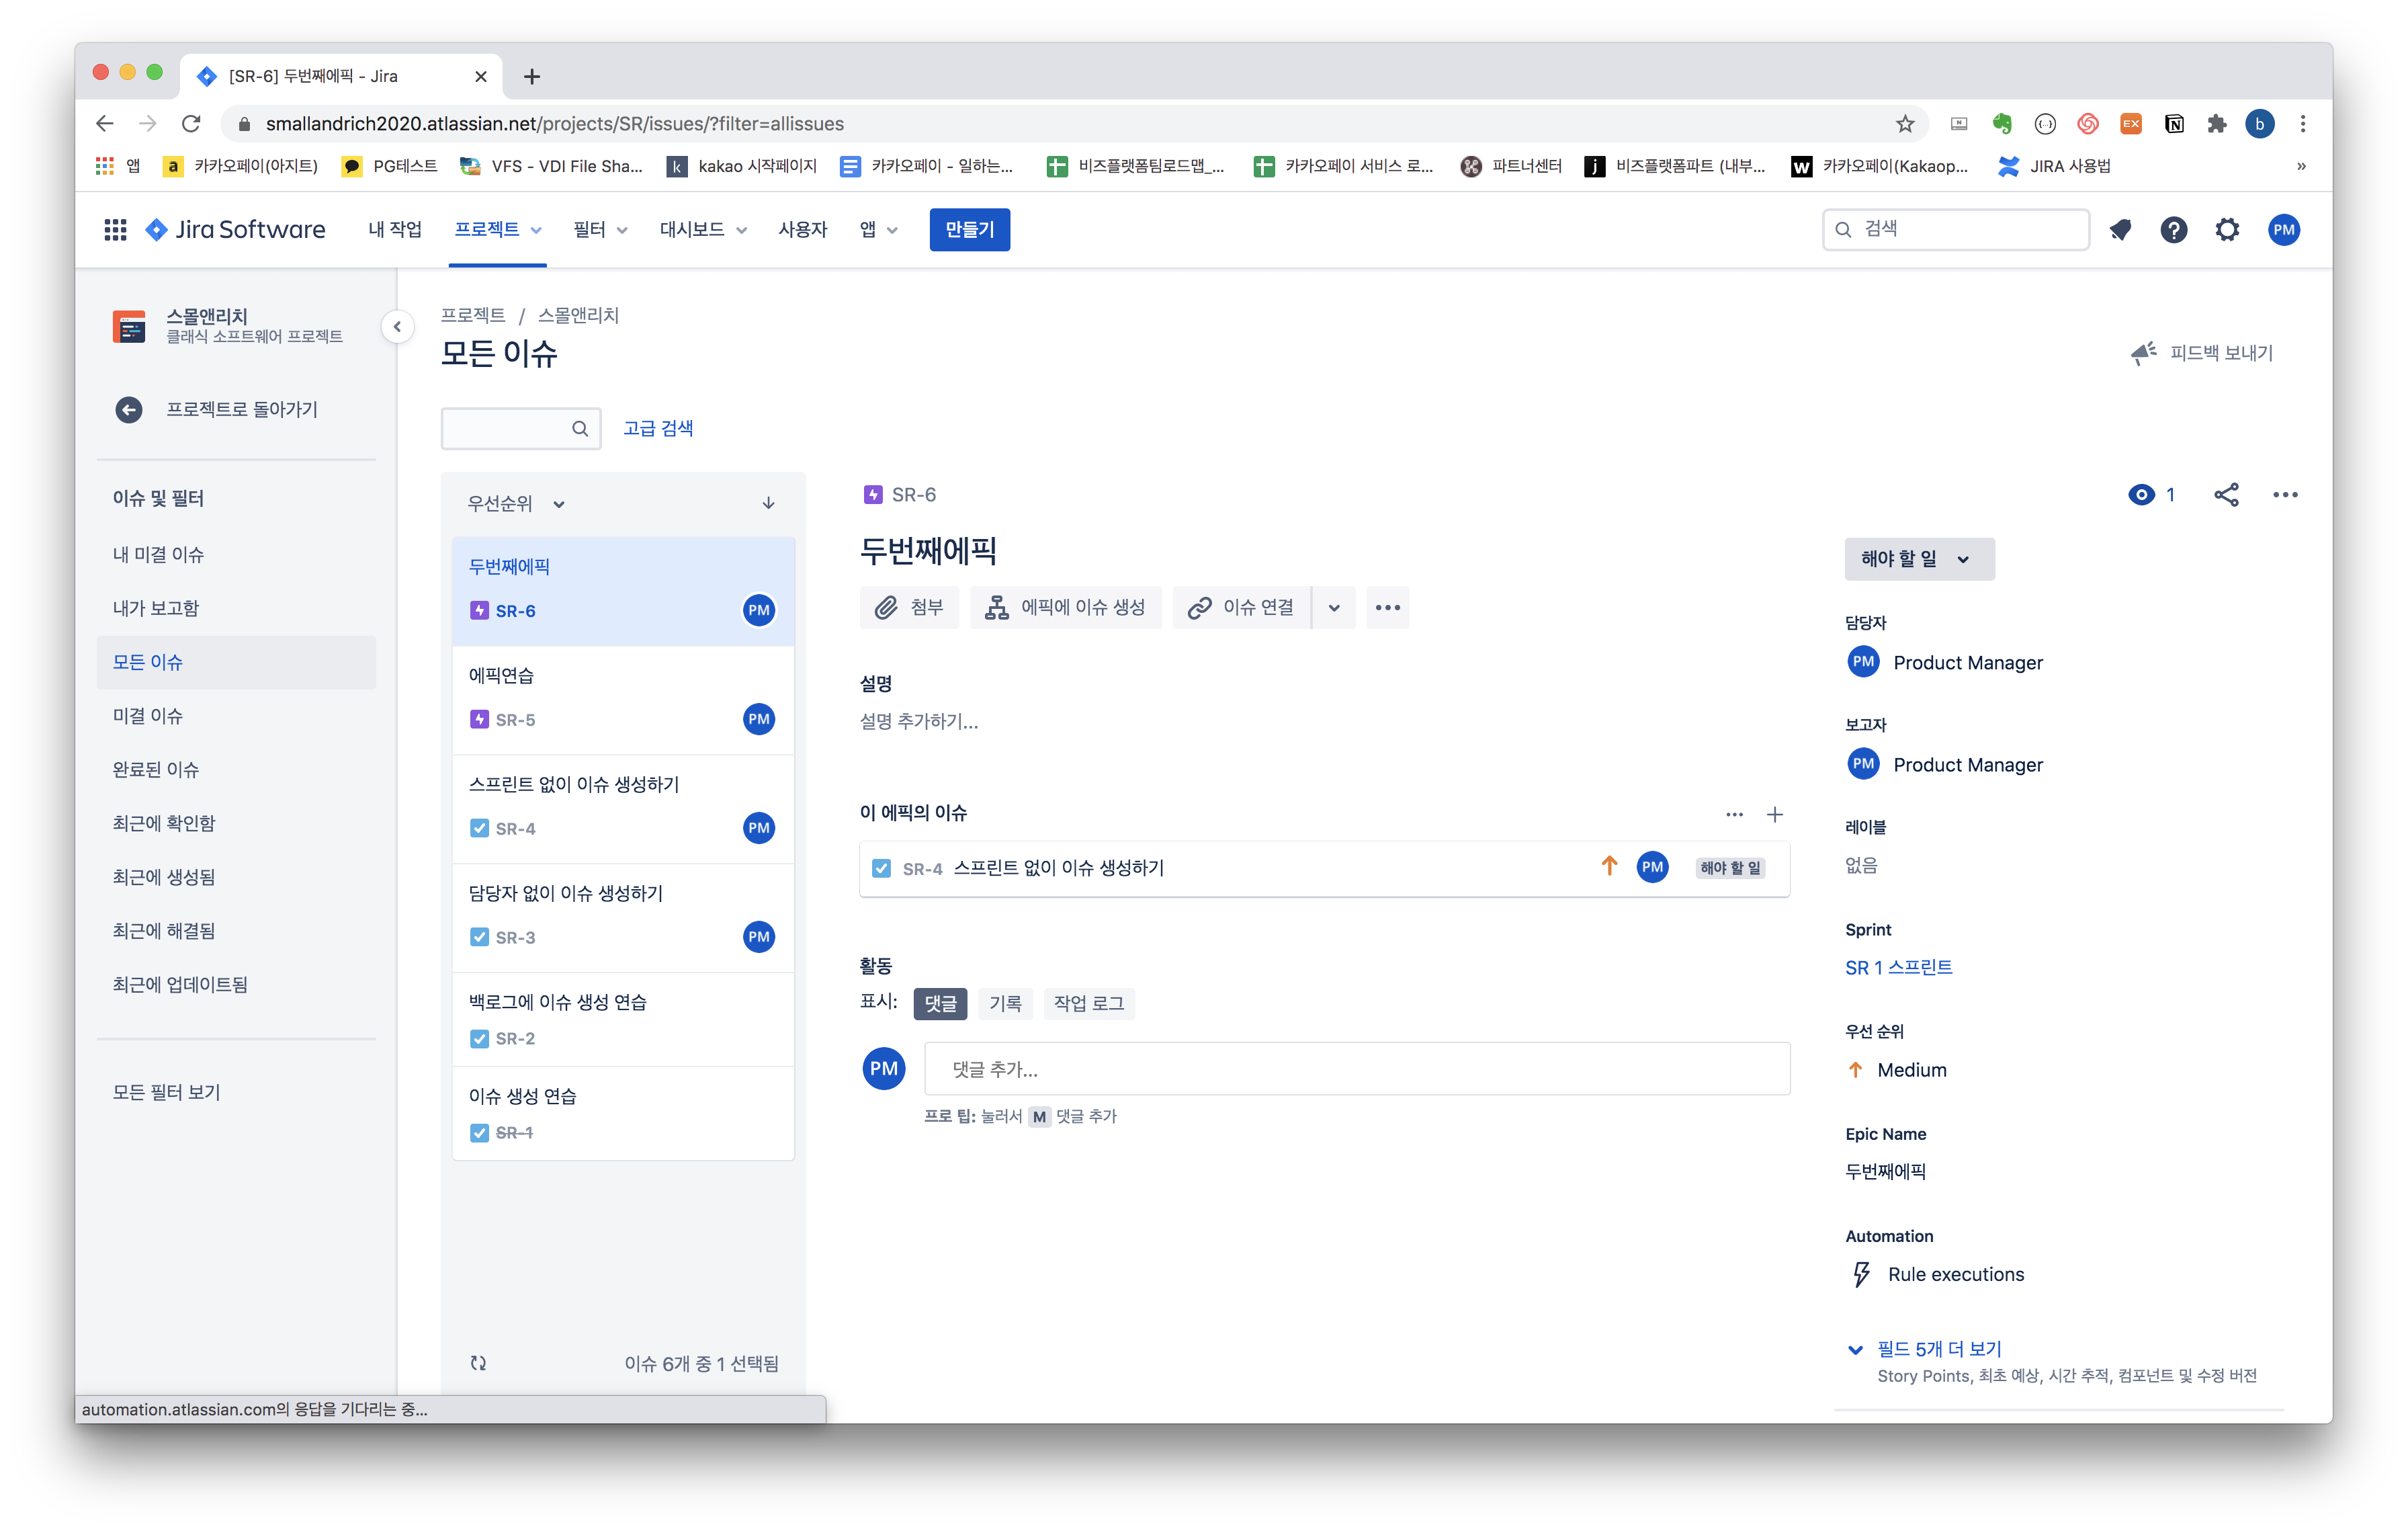Expand 필드 5개 더 보기 fields

coord(1938,1349)
